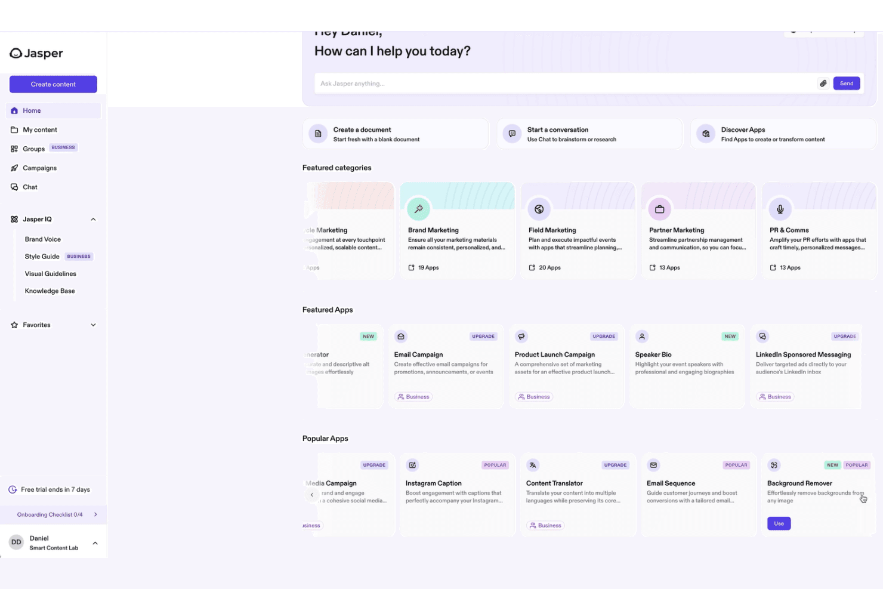Click the Create a document page icon

(x=318, y=134)
